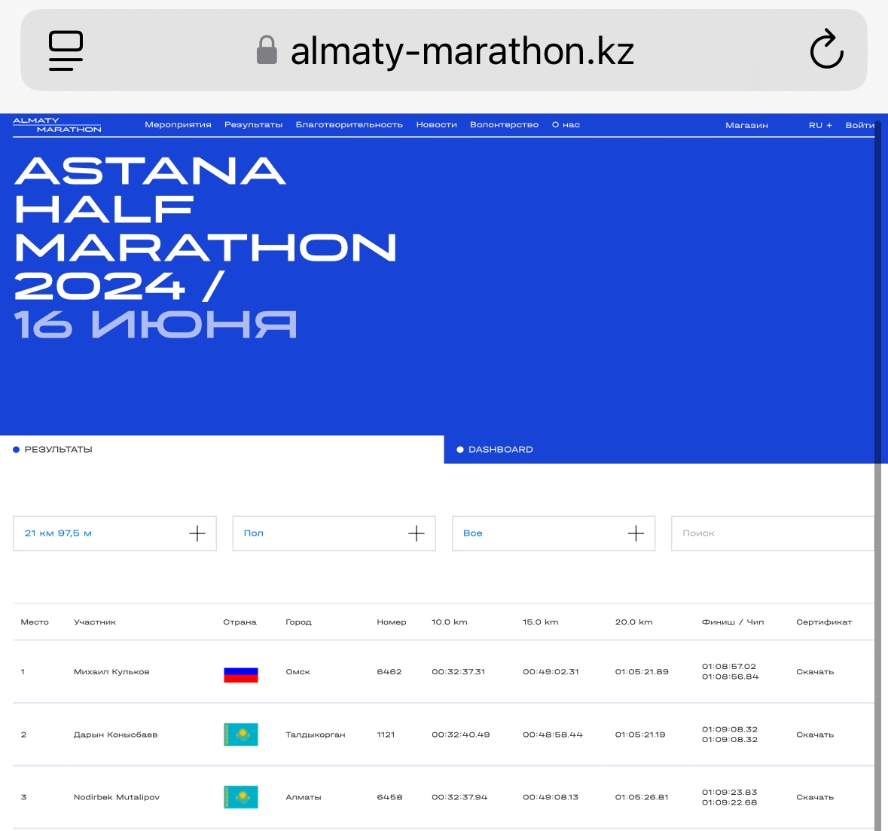The height and width of the screenshot is (831, 888).
Task: Click the Almaty Marathon logo
Action: click(57, 125)
